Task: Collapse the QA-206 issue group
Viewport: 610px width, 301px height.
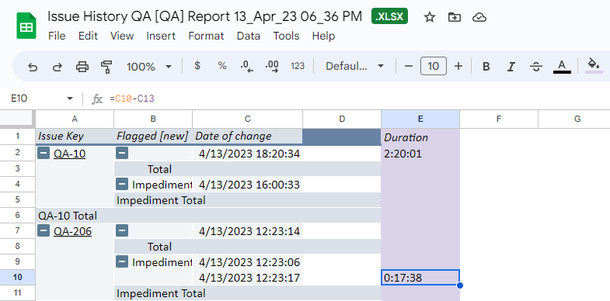Action: pyautogui.click(x=44, y=231)
